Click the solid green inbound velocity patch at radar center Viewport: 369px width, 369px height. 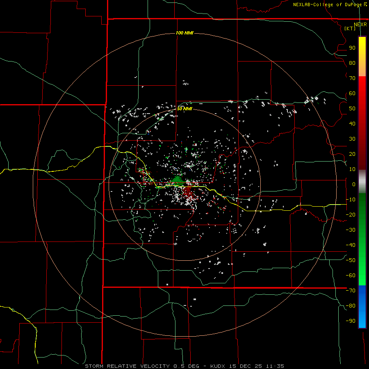click(178, 180)
